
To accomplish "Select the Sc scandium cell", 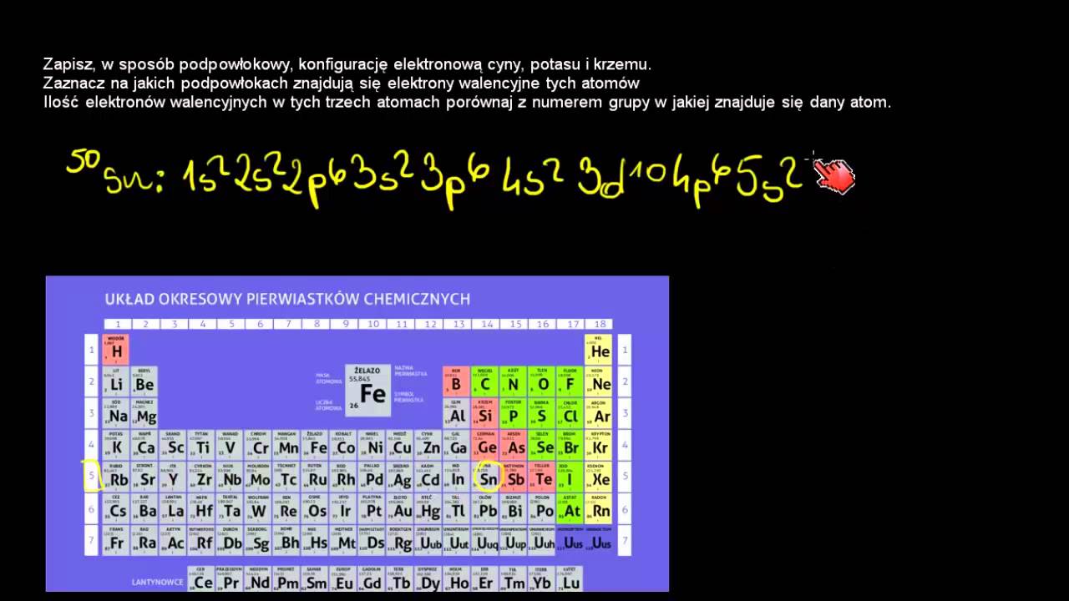I will point(173,445).
